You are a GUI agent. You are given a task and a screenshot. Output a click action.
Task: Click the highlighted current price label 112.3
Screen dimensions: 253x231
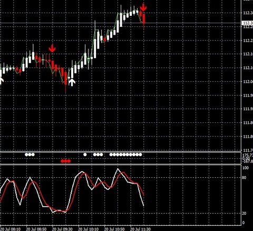(x=248, y=23)
